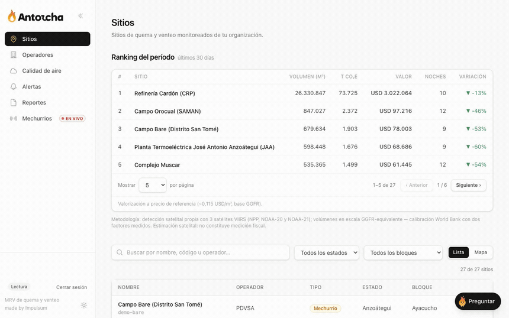Viewport: 509px width, 318px height.
Task: Open the Preguntar assistant button
Action: click(x=478, y=301)
